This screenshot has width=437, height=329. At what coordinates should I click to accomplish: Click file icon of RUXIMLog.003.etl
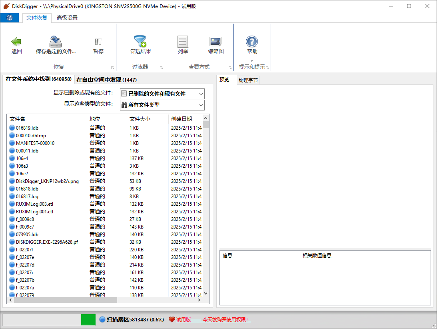click(x=12, y=204)
